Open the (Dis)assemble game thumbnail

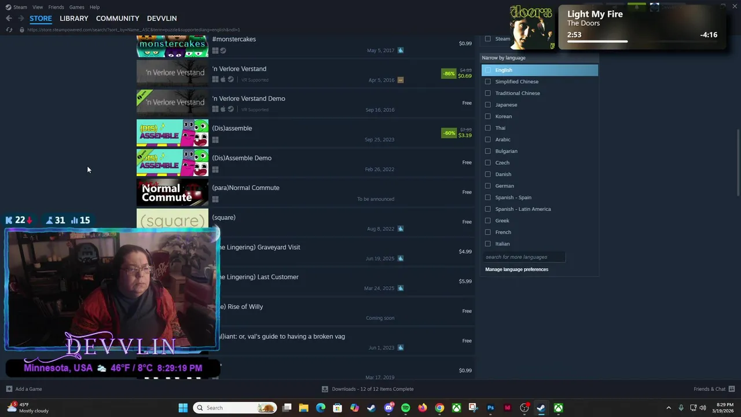[x=173, y=133]
